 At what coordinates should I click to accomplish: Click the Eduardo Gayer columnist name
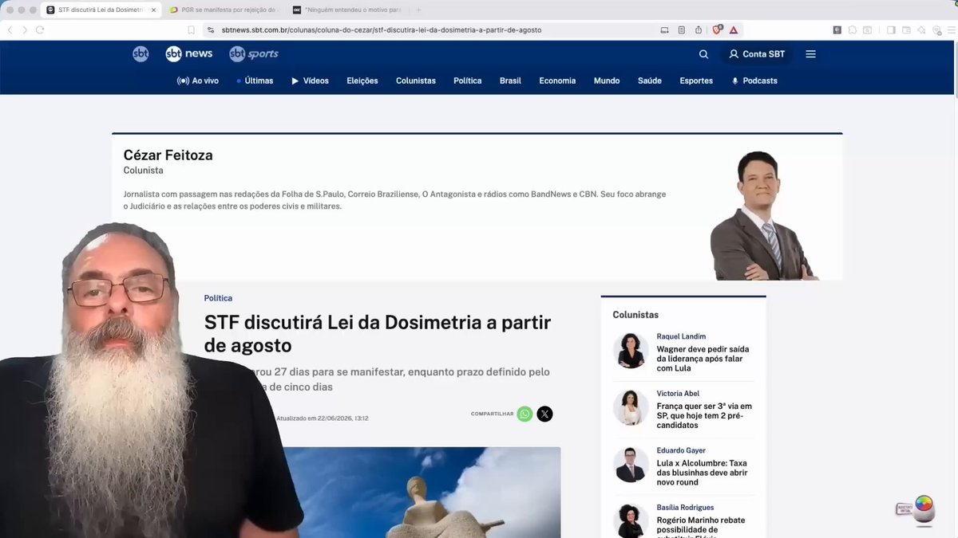[x=681, y=450]
